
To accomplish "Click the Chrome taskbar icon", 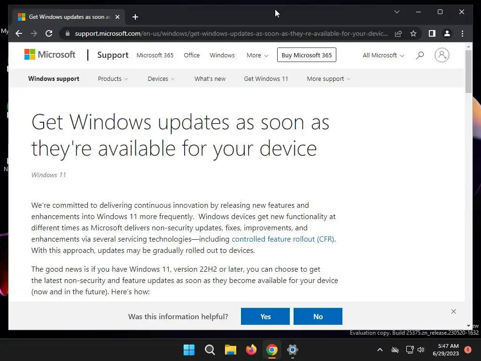I will click(272, 350).
